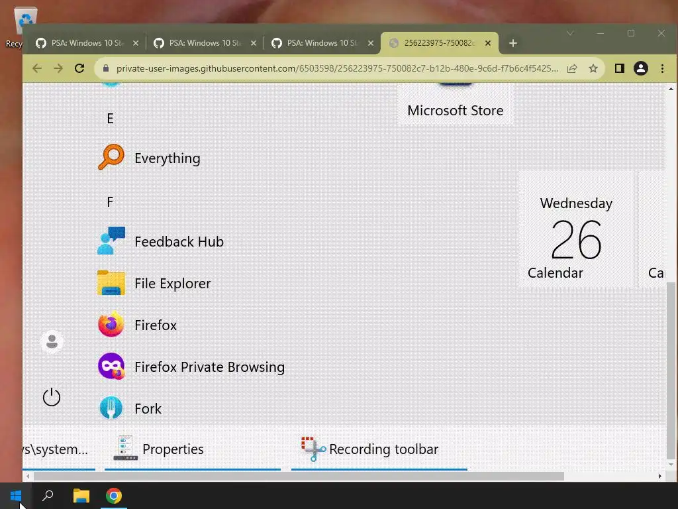Close the first PSA: Windows 10 tab

pos(135,43)
